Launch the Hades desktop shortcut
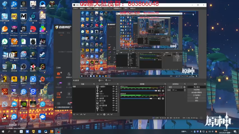Image resolution: width=239 pixels, height=134 pixels. [52, 5]
